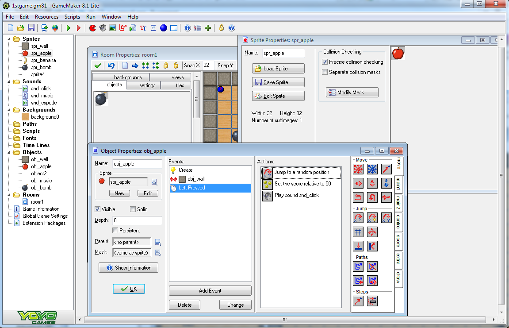Click OK in Object Properties

pyautogui.click(x=129, y=289)
